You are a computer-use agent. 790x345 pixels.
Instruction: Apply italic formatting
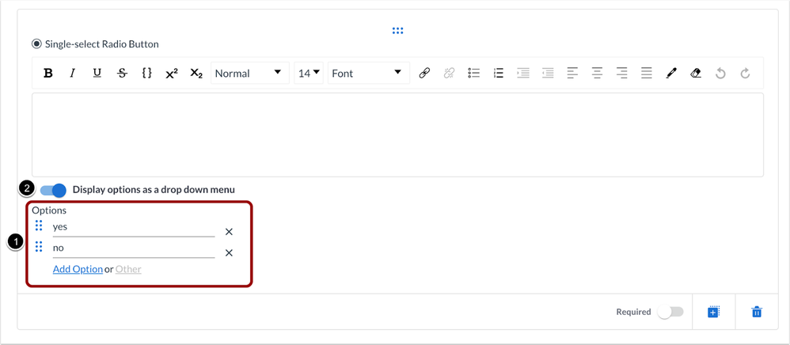[73, 74]
